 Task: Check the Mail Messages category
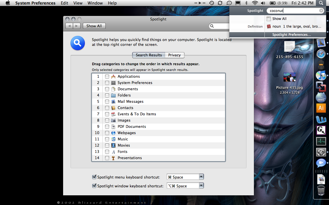tap(107, 102)
